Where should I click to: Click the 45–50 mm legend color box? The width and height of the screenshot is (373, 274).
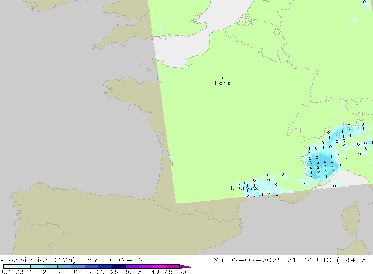coord(173,267)
